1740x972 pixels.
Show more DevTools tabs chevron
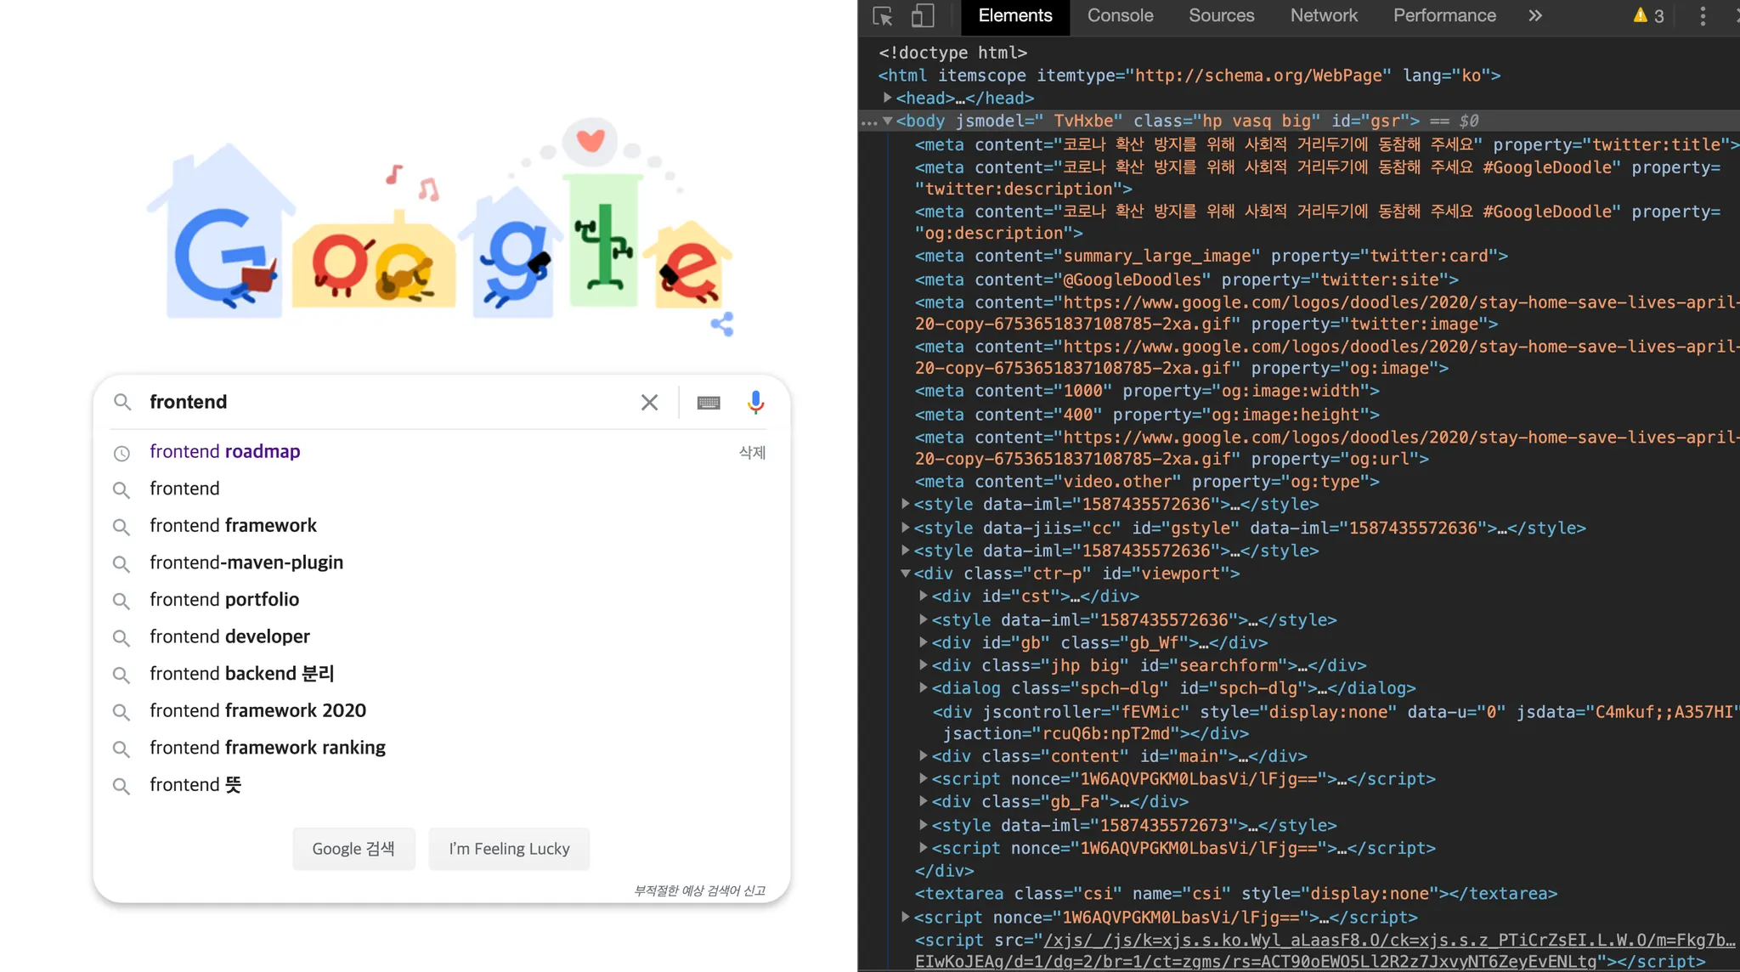coord(1534,16)
